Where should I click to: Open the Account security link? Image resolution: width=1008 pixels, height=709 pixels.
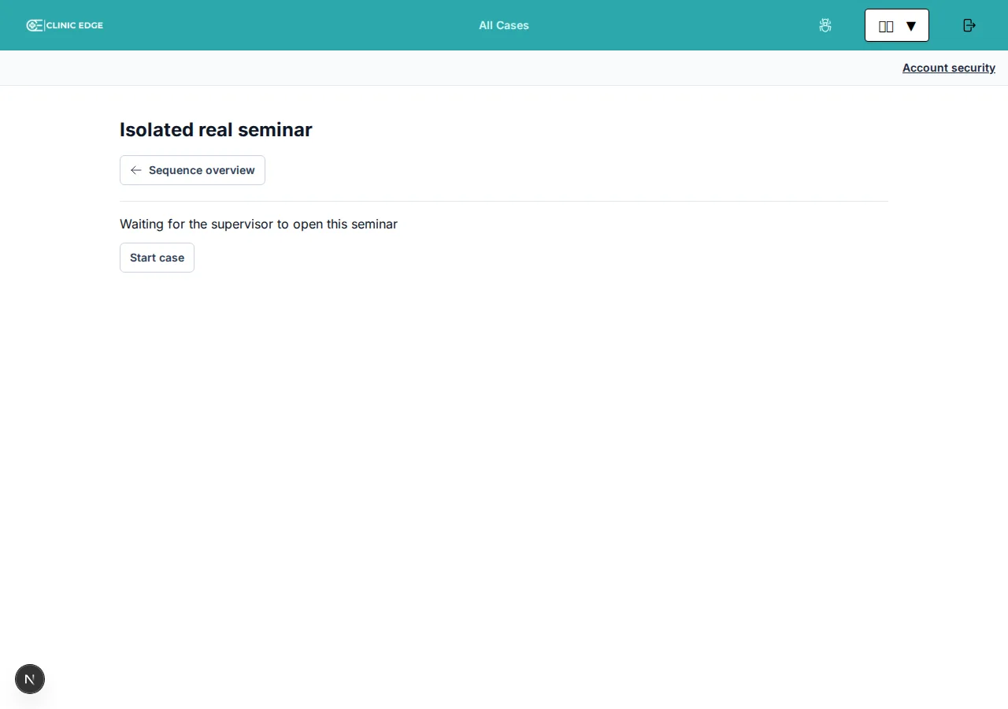[949, 68]
